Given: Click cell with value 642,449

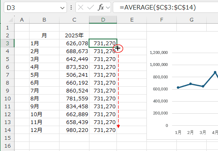Looking at the screenshot, I should click(74, 59).
